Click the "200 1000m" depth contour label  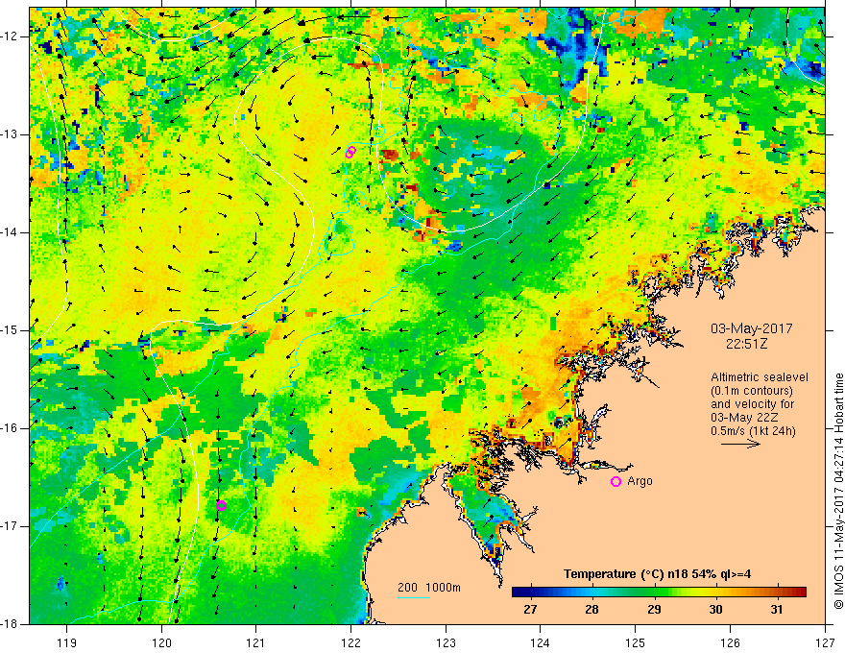click(429, 588)
